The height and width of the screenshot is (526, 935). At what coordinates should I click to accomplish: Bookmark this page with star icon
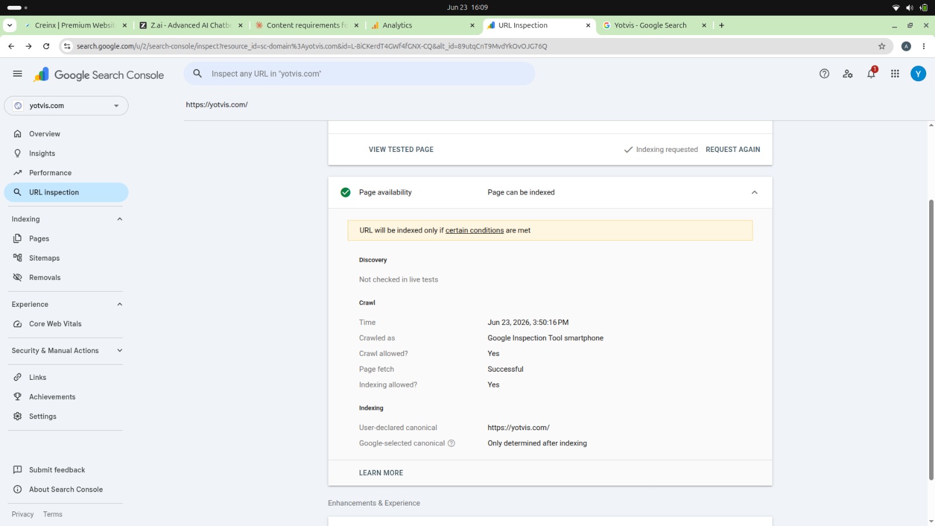tap(882, 46)
